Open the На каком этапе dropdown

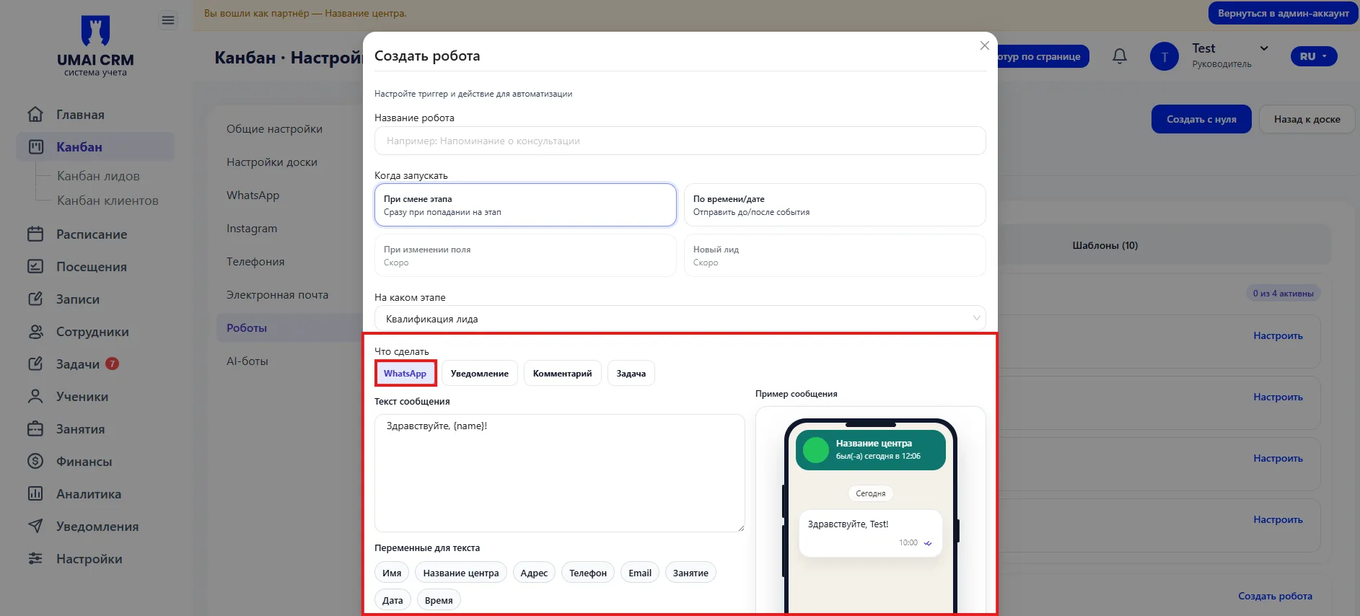[x=680, y=319]
